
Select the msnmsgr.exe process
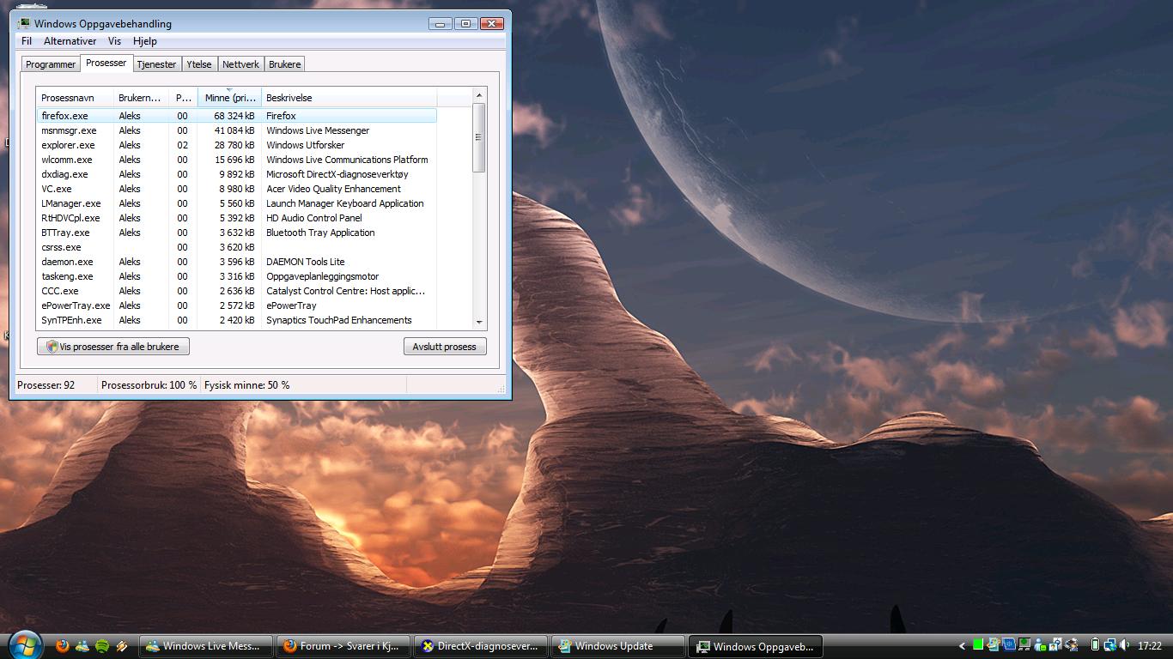pyautogui.click(x=237, y=130)
